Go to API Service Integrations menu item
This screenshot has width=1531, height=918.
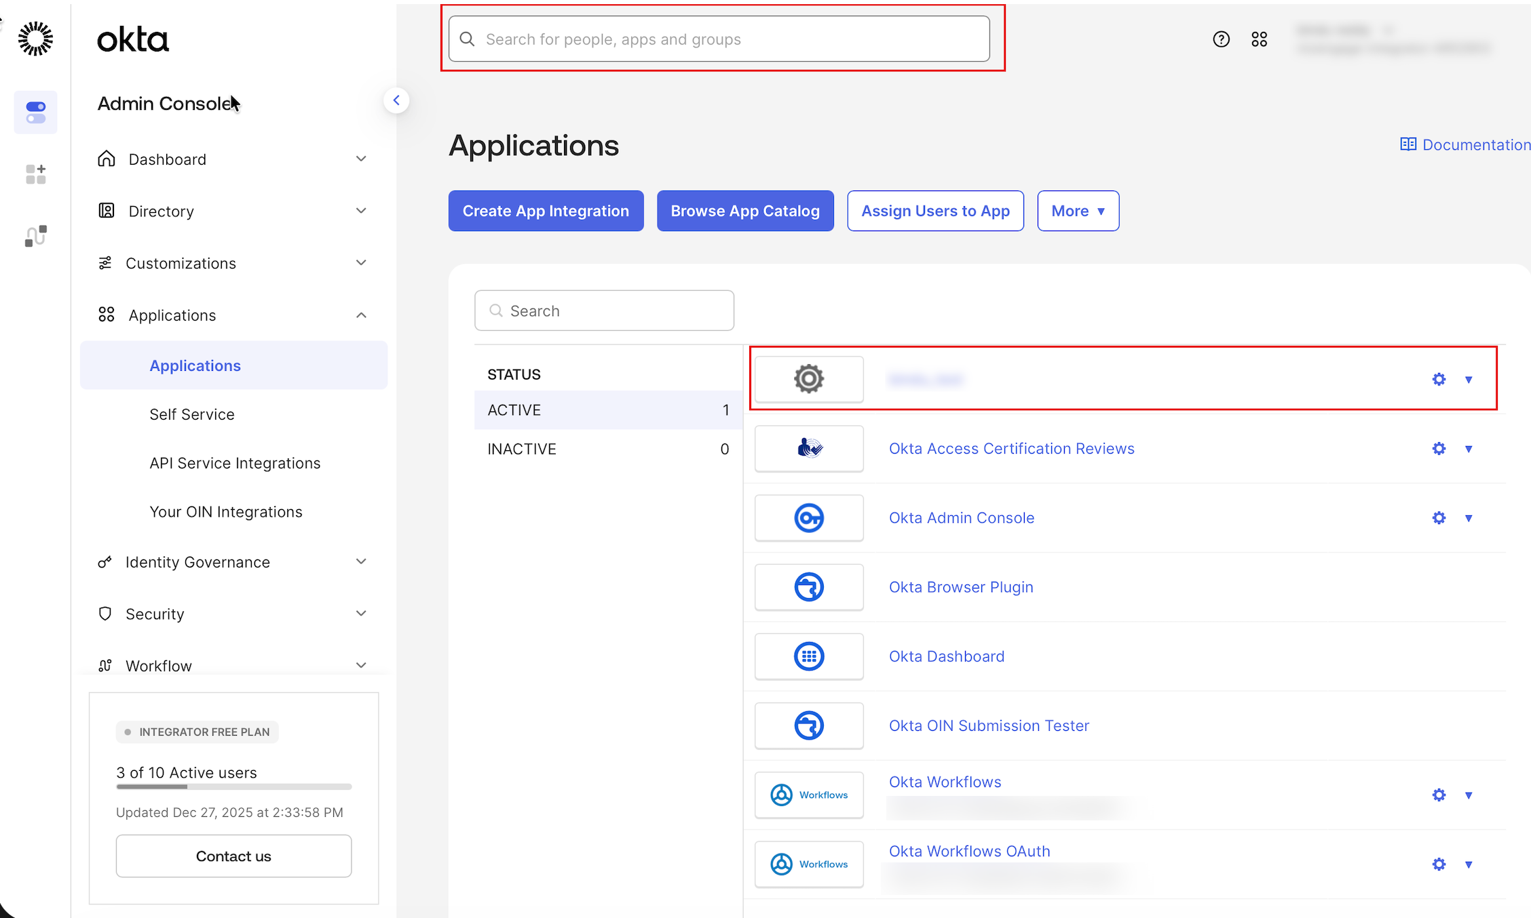pyautogui.click(x=235, y=463)
